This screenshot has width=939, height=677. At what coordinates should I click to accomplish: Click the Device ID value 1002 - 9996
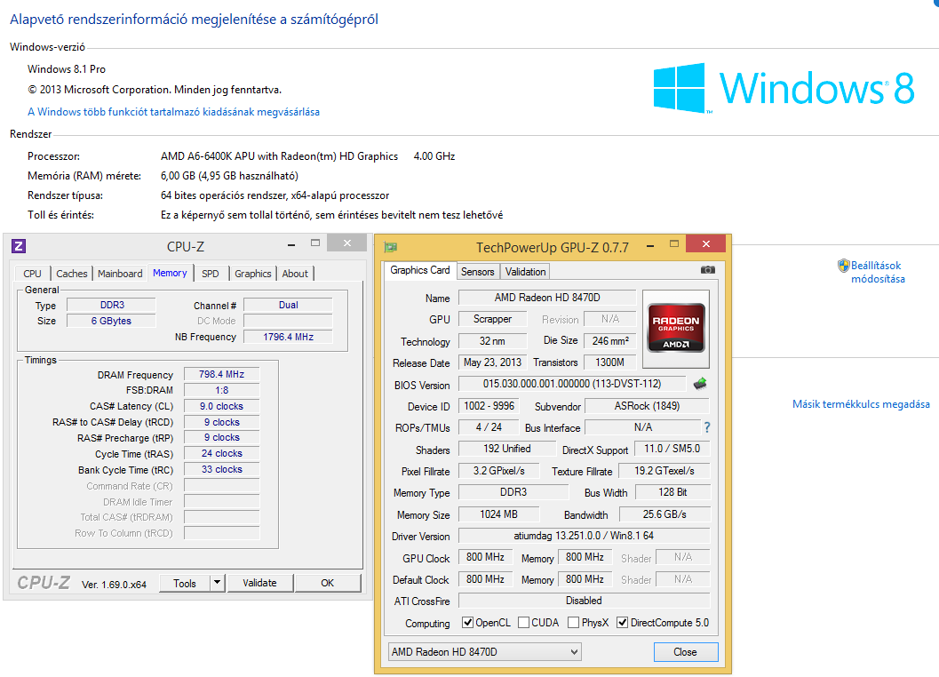[489, 406]
